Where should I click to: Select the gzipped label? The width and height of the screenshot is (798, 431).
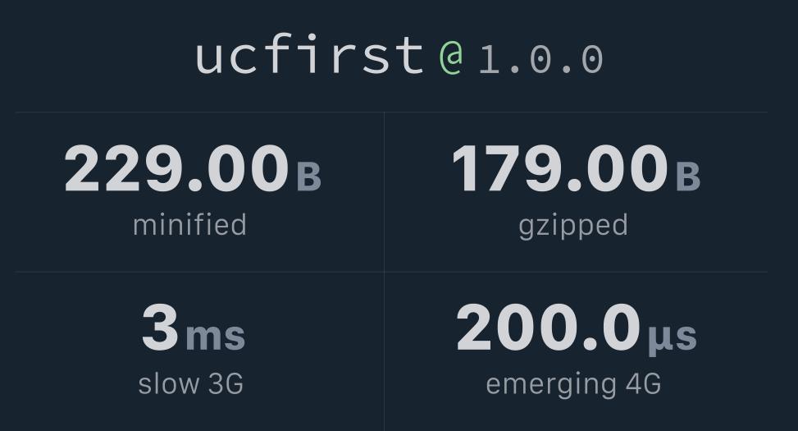tap(573, 225)
